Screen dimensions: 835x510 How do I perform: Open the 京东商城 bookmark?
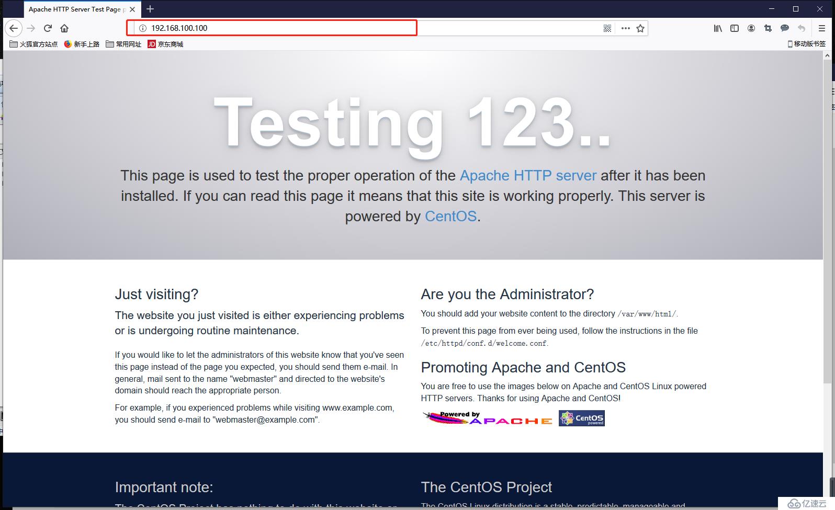(x=165, y=44)
